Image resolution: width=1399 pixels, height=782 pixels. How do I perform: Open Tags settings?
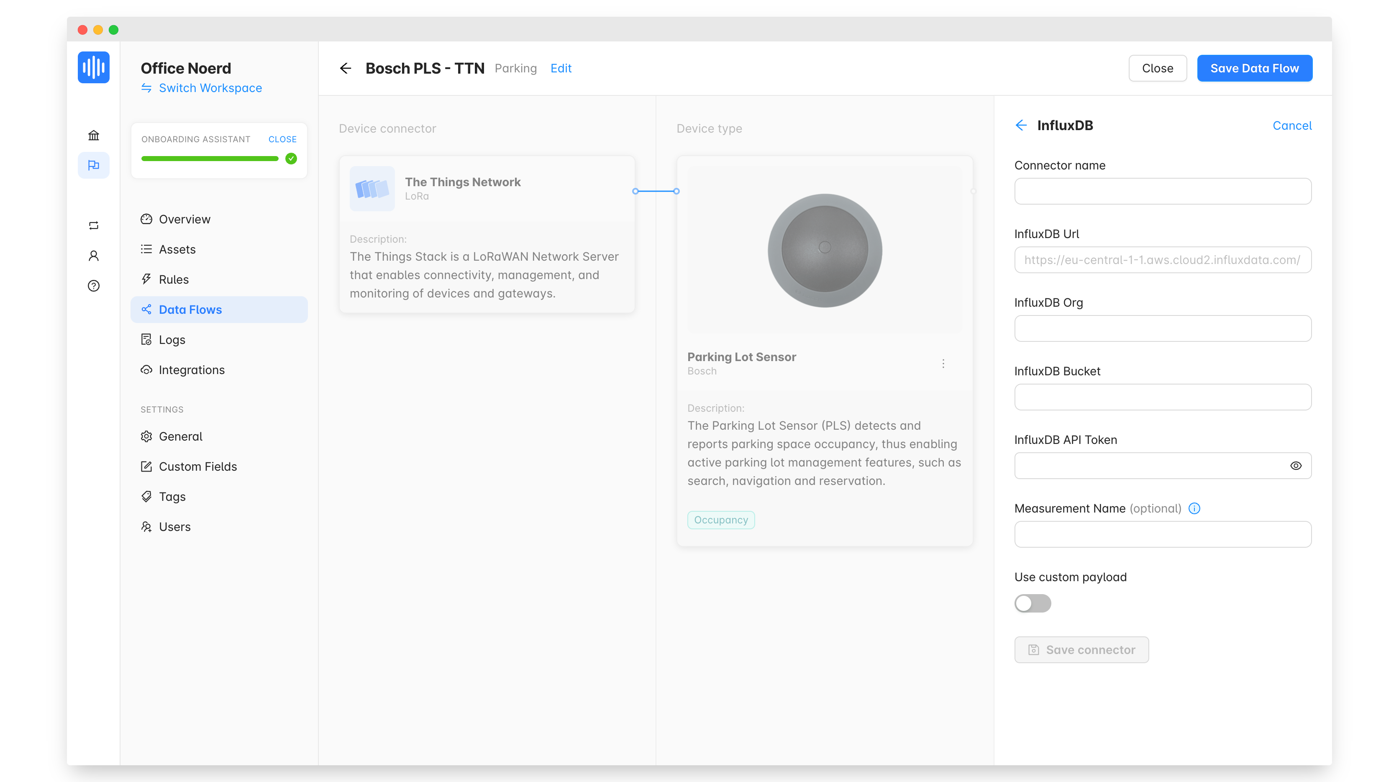[x=219, y=496]
